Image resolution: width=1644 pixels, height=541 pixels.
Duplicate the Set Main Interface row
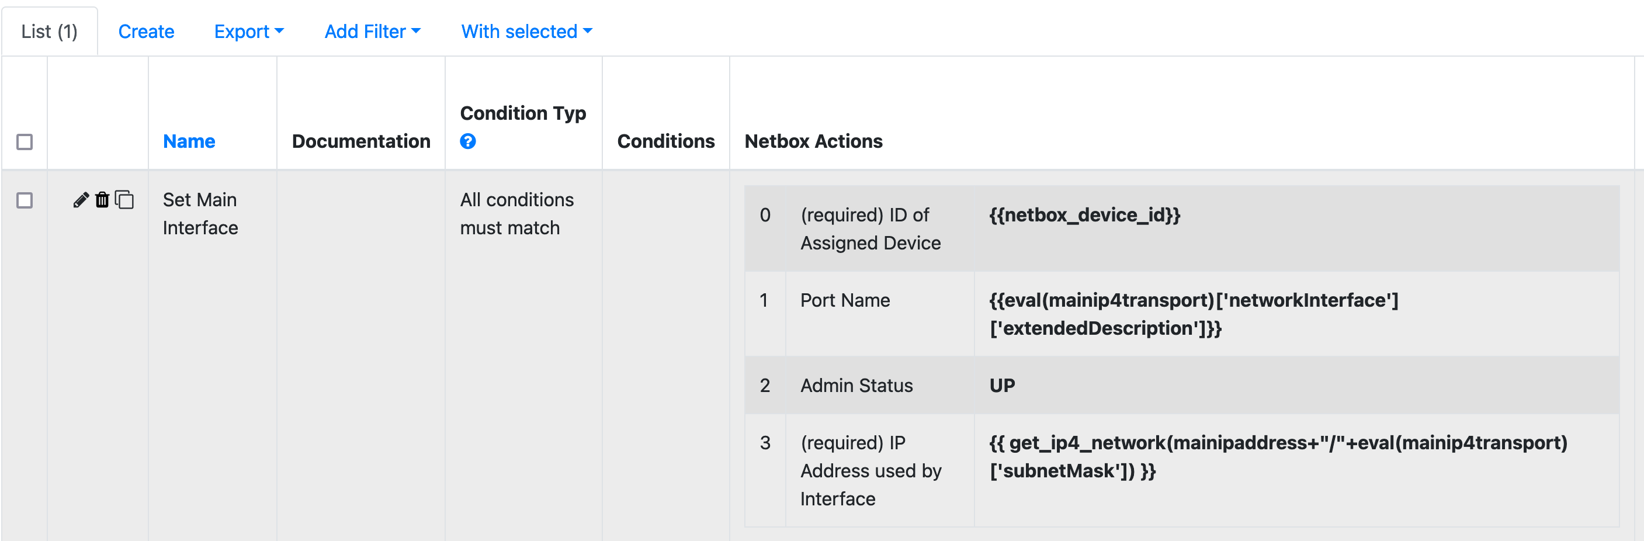(124, 200)
